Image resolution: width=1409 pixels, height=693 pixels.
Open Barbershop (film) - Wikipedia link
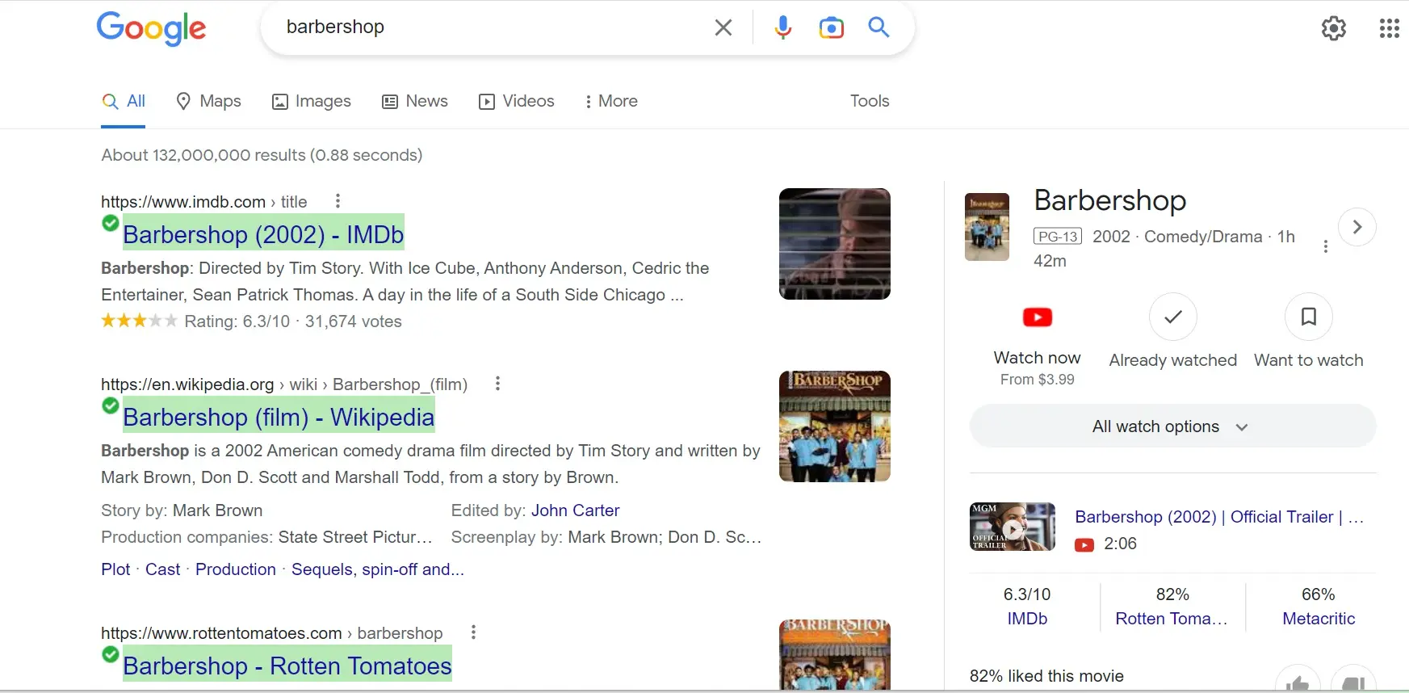tap(279, 417)
